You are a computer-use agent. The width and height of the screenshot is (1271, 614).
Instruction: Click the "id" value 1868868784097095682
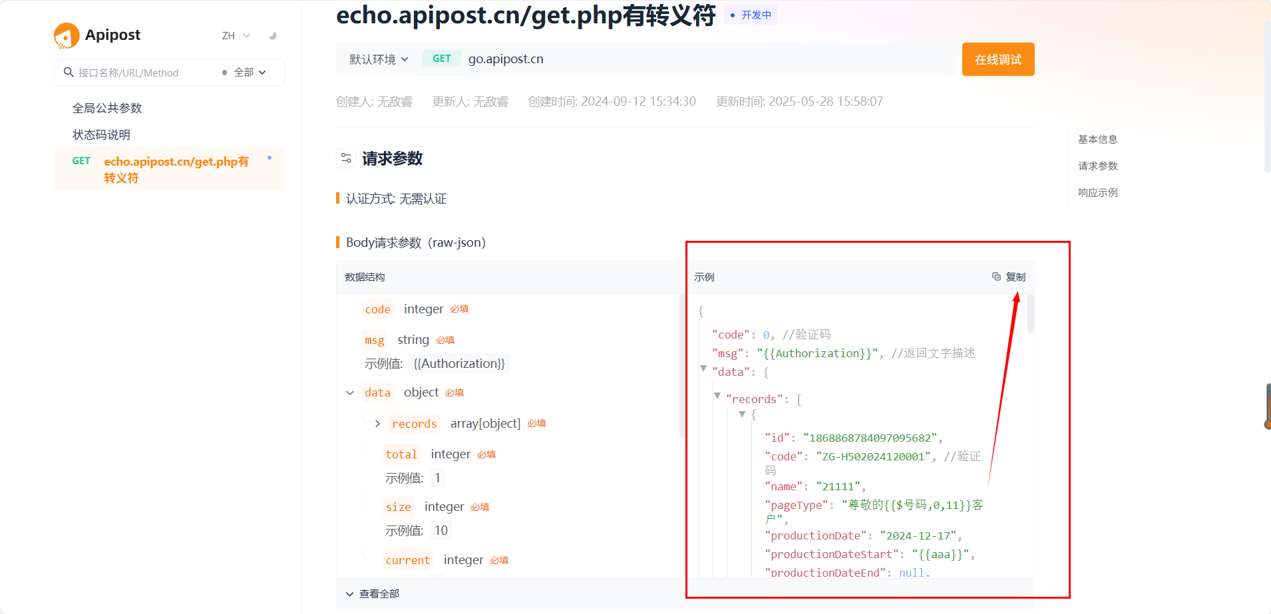870,438
